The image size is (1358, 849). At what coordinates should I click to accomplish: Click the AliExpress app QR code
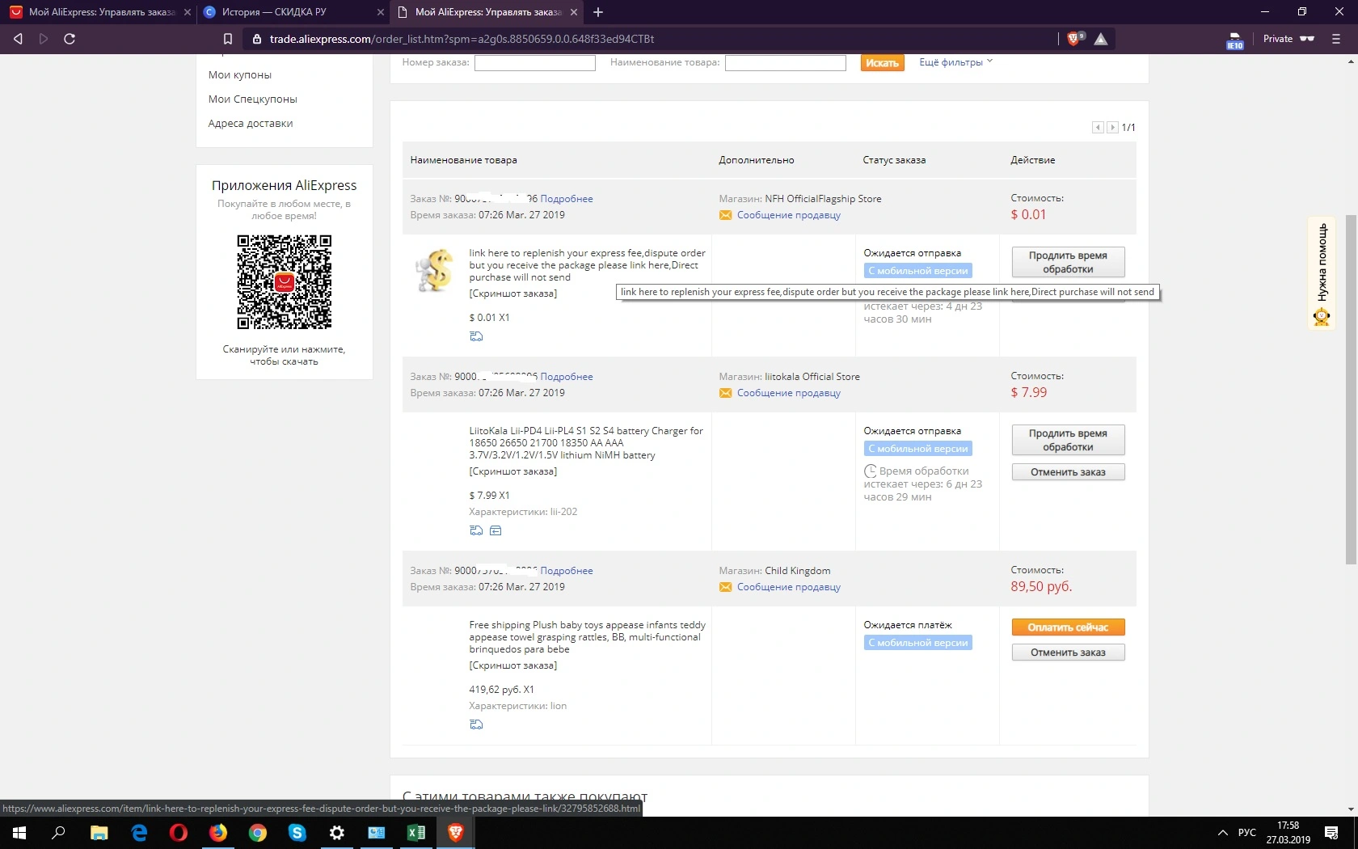[x=284, y=282]
